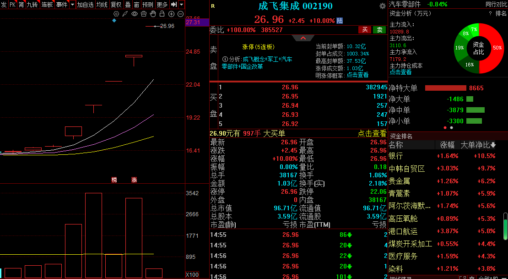Image resolution: width=508 pixels, height=279 pixels.
Task: Open chart settings gear icon
Action: point(116,14)
